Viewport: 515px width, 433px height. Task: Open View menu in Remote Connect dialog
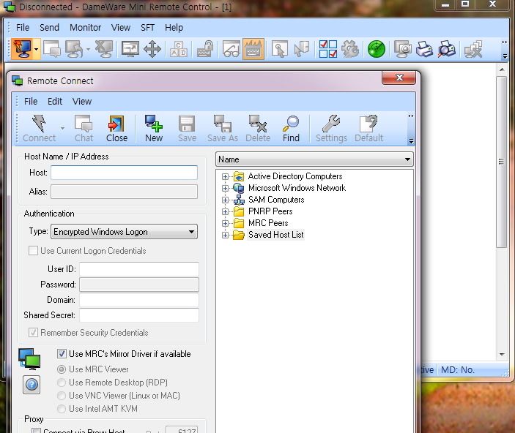coord(82,102)
